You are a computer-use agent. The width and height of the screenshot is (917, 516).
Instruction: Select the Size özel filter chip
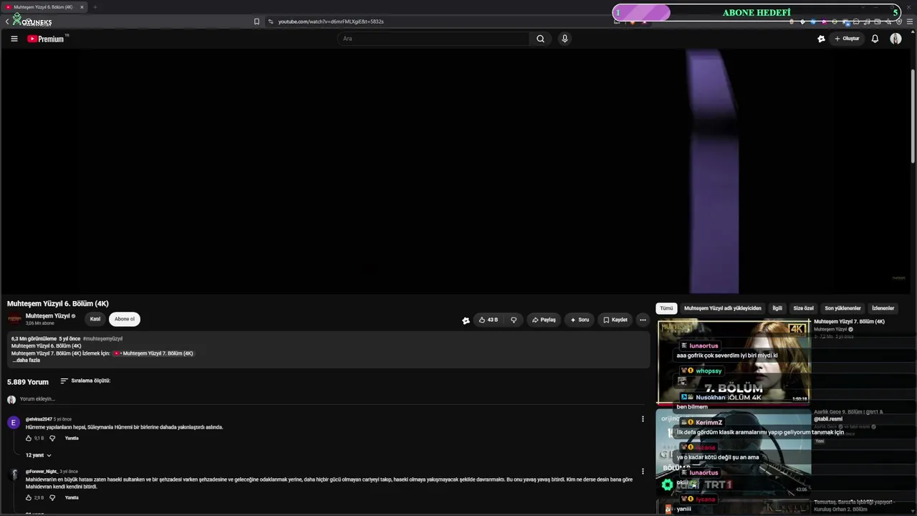[803, 308]
